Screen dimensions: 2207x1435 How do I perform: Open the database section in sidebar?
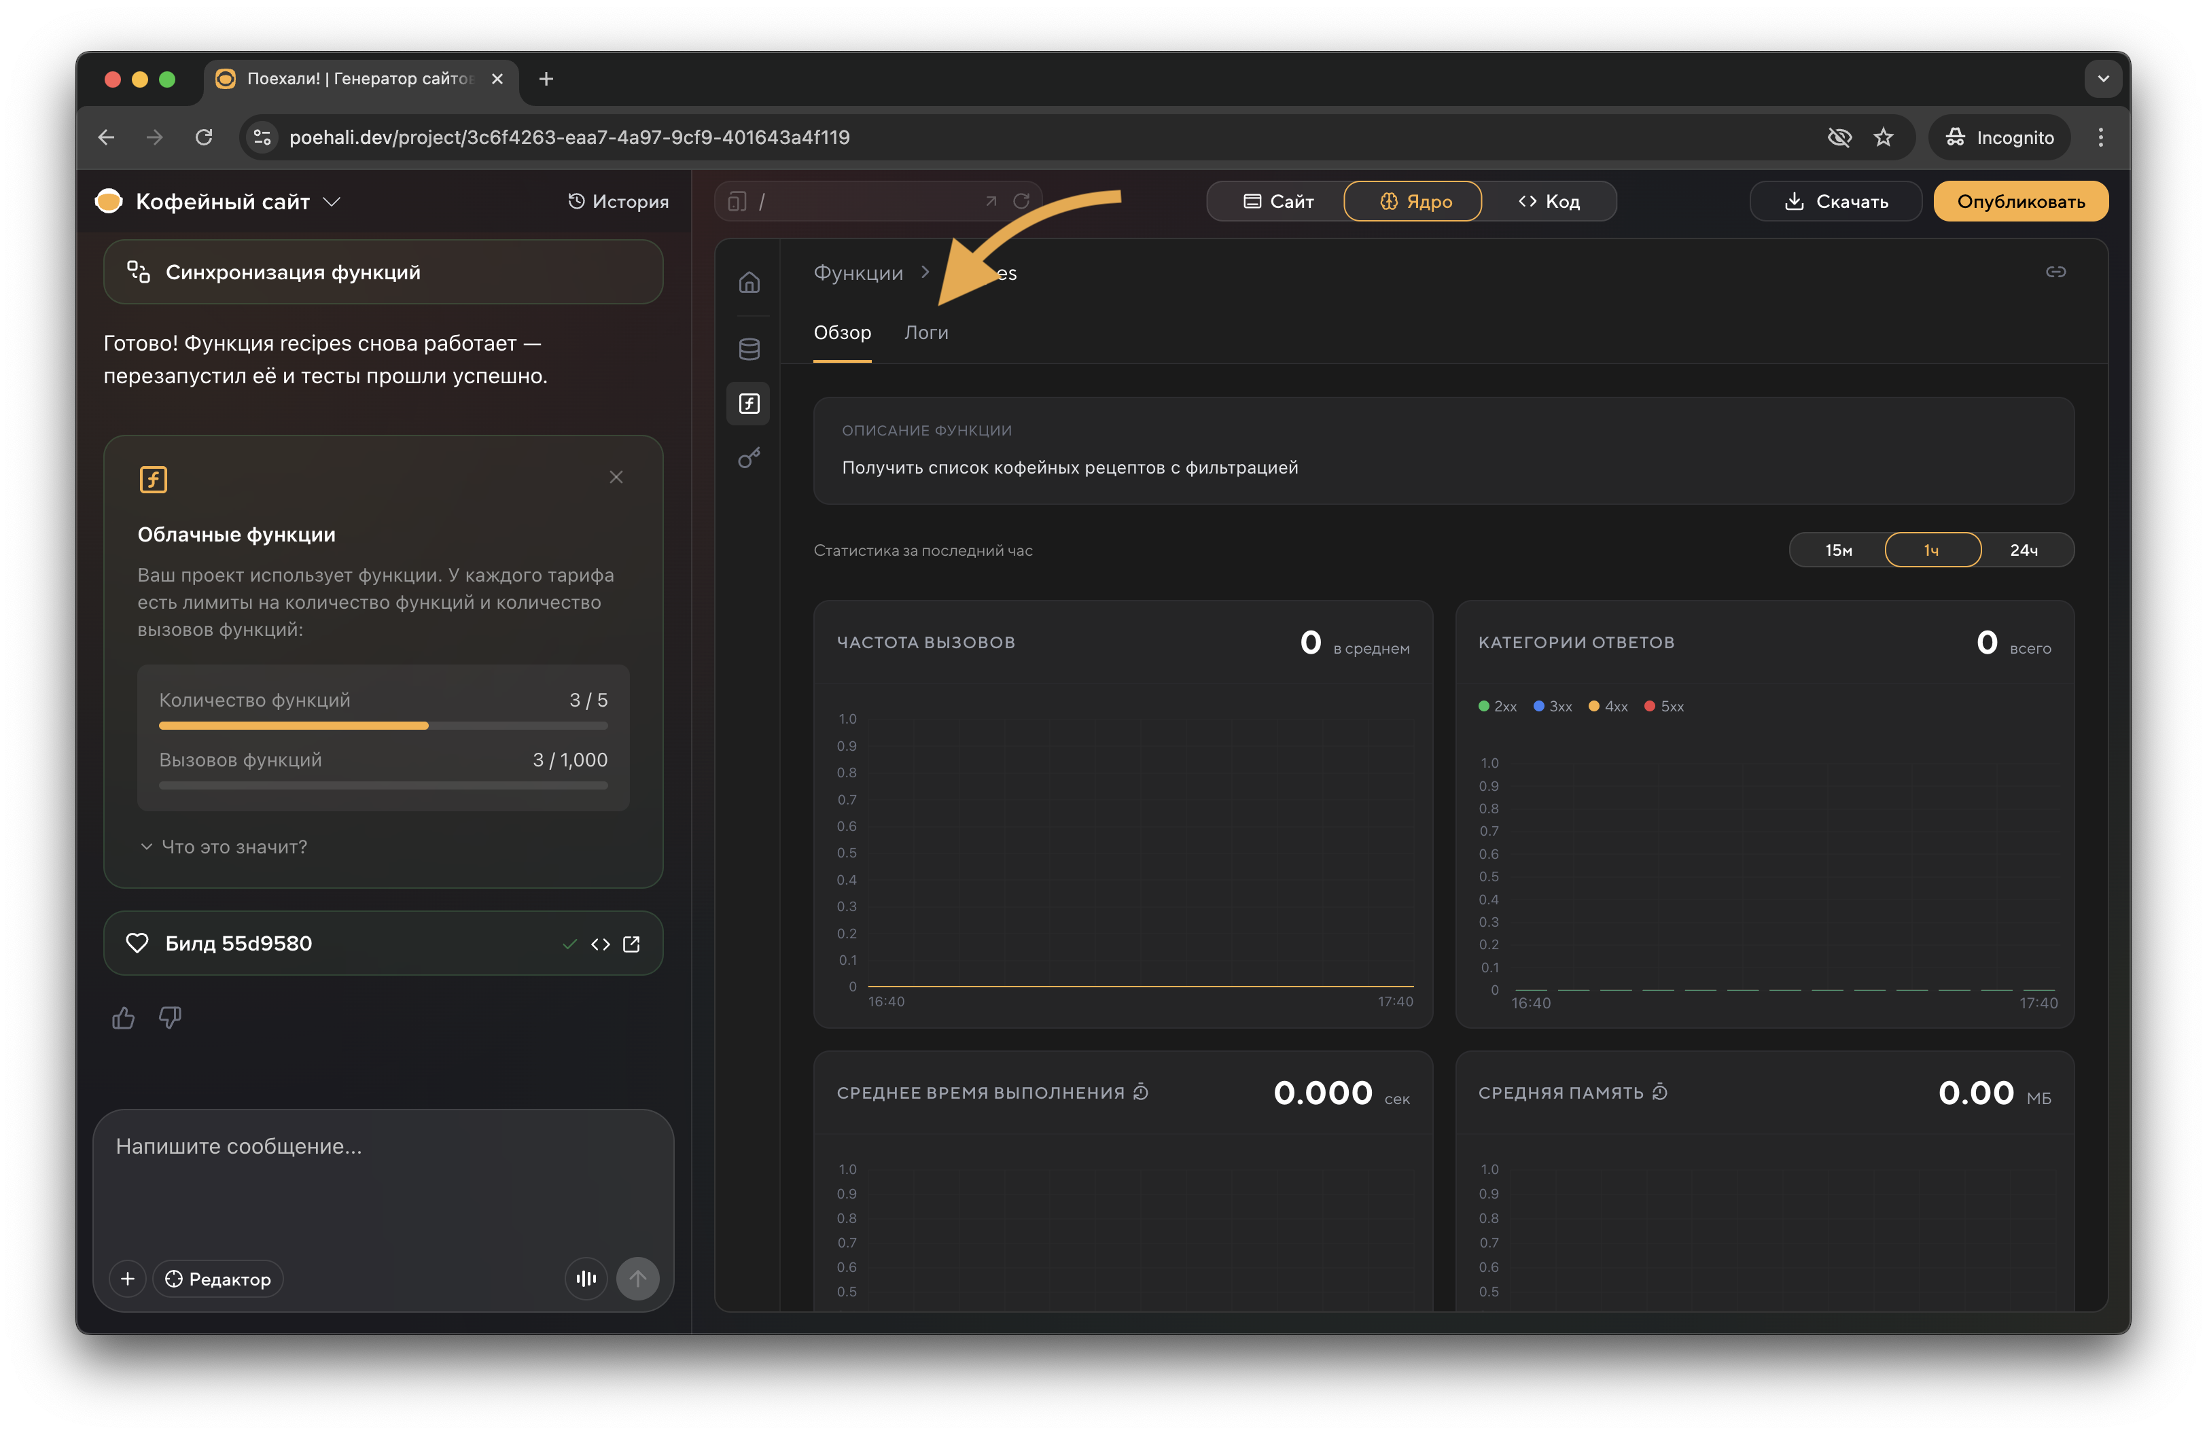point(749,349)
